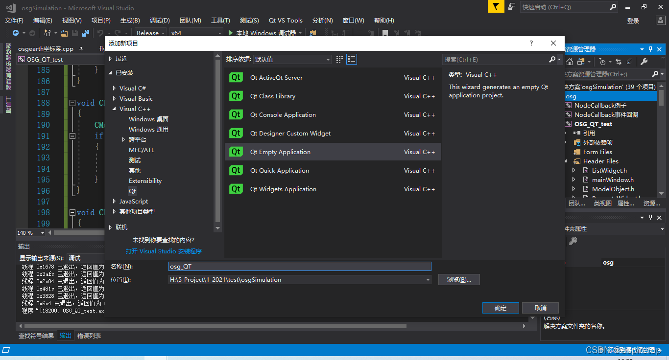Click Solution Explorer sync/refresh arrows icon
Viewport: 669px width, 360px height.
click(618, 62)
